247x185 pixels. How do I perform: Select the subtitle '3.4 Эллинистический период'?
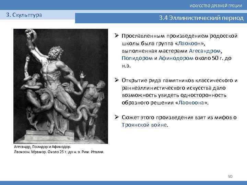click(201, 18)
